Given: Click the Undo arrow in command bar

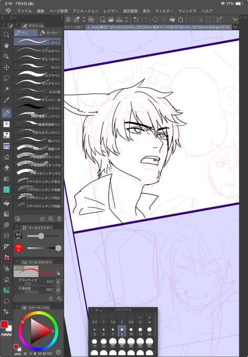Looking at the screenshot, I should coord(136,19).
